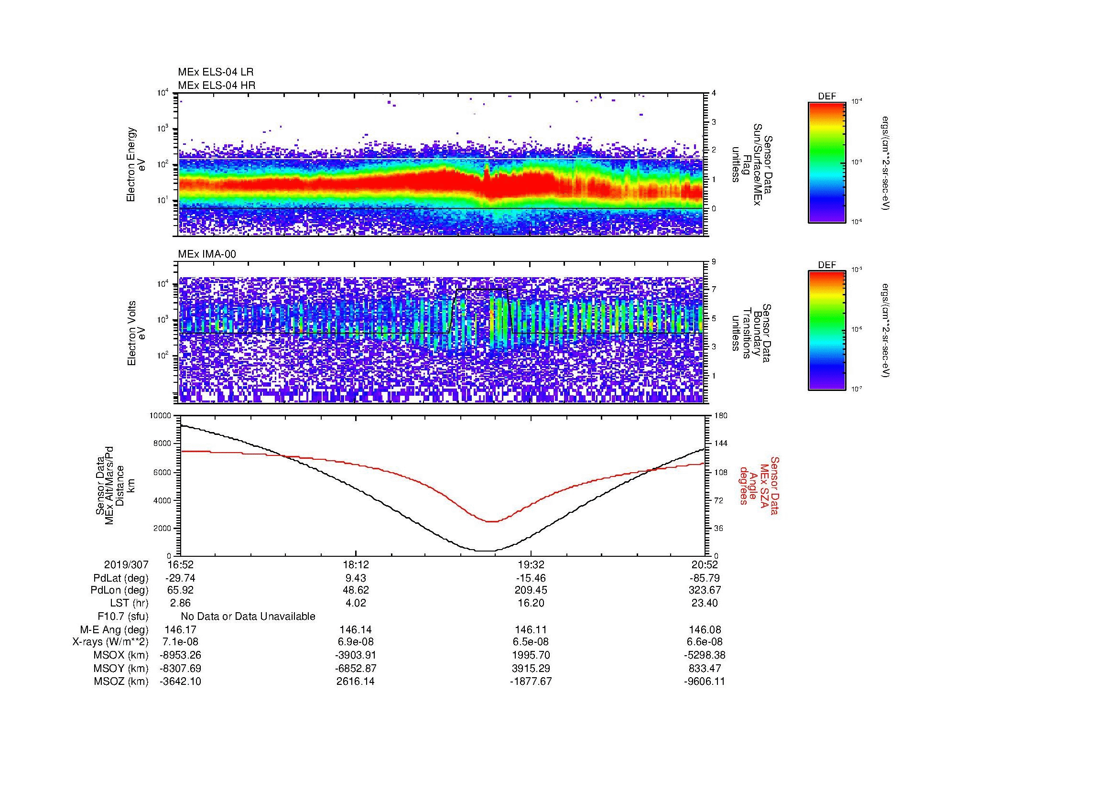
Task: Click the MSOZ value 2616.14
Action: (x=356, y=682)
